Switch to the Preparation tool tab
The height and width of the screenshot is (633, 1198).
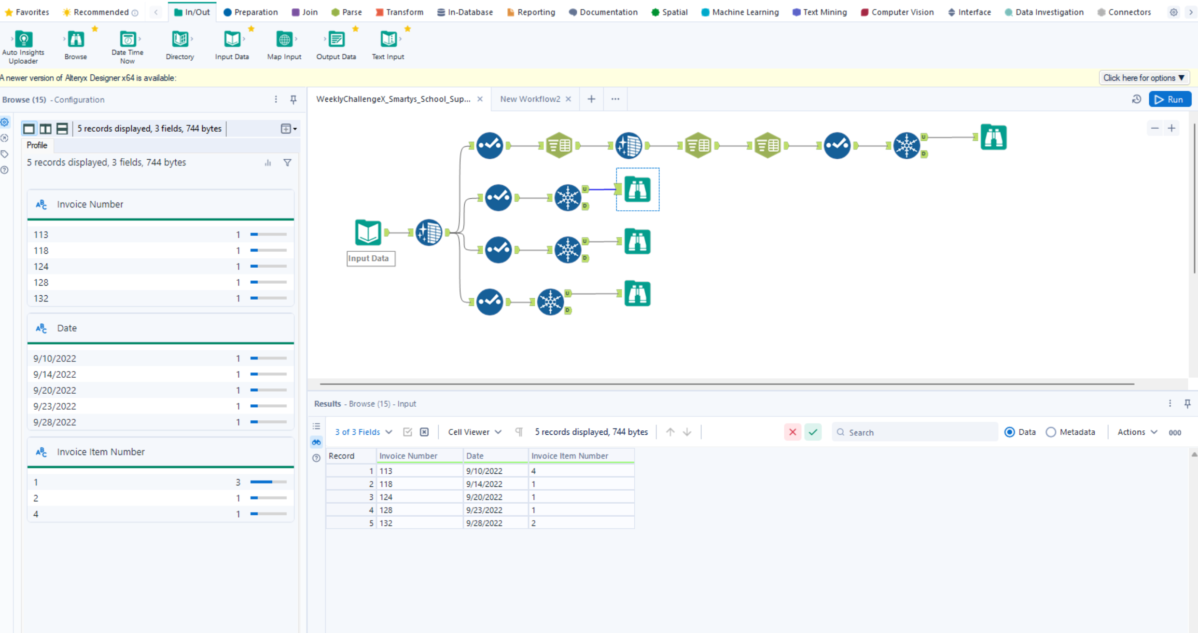click(x=251, y=12)
